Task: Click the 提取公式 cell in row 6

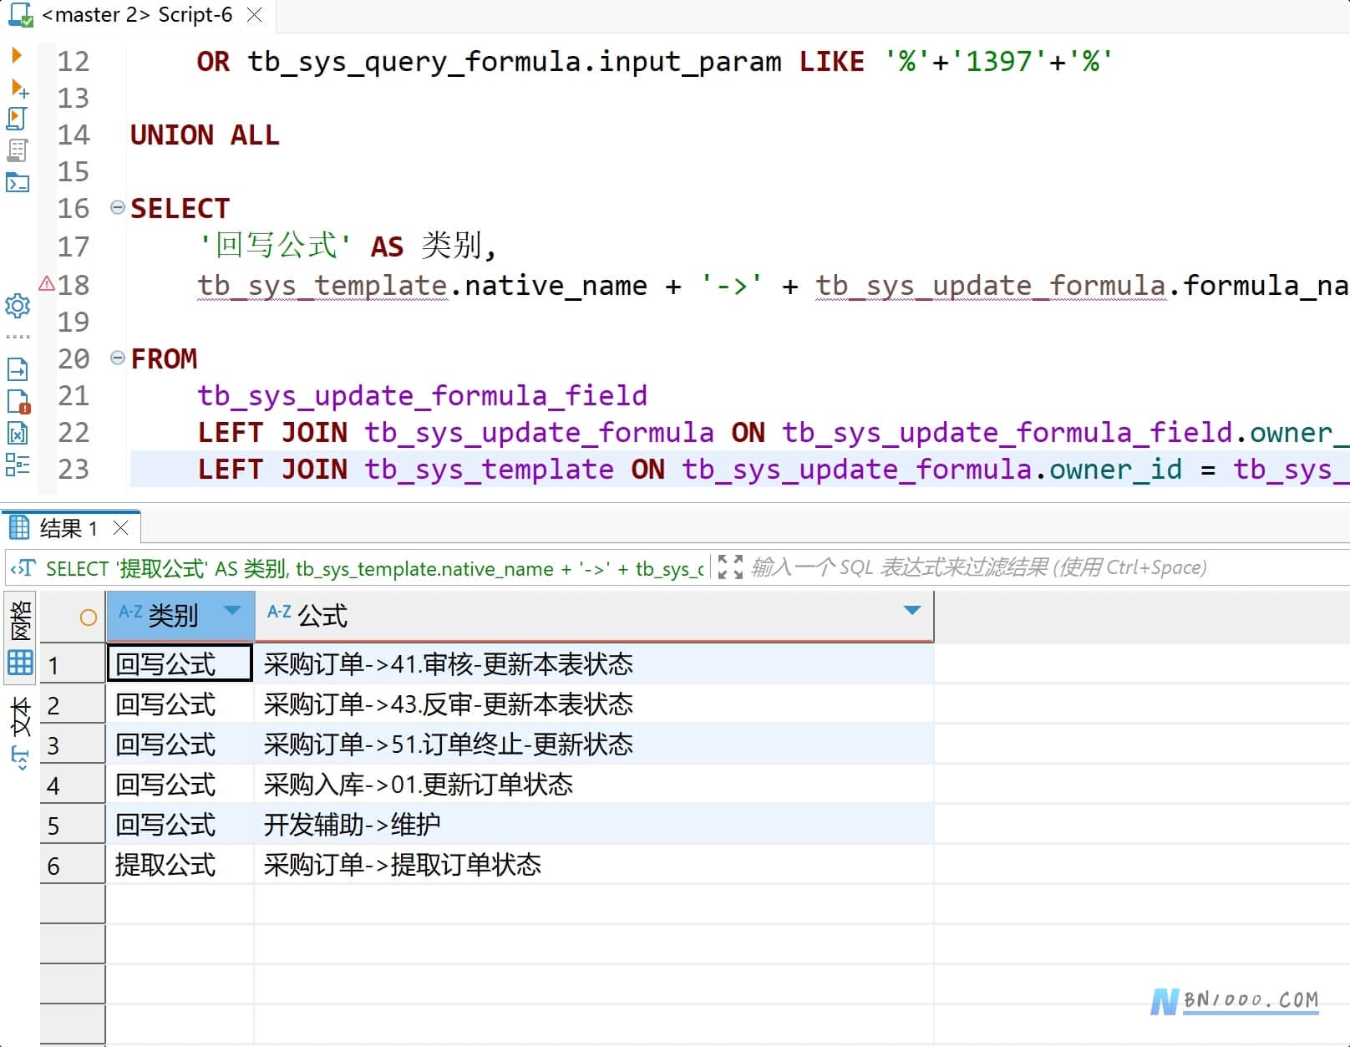Action: [180, 865]
